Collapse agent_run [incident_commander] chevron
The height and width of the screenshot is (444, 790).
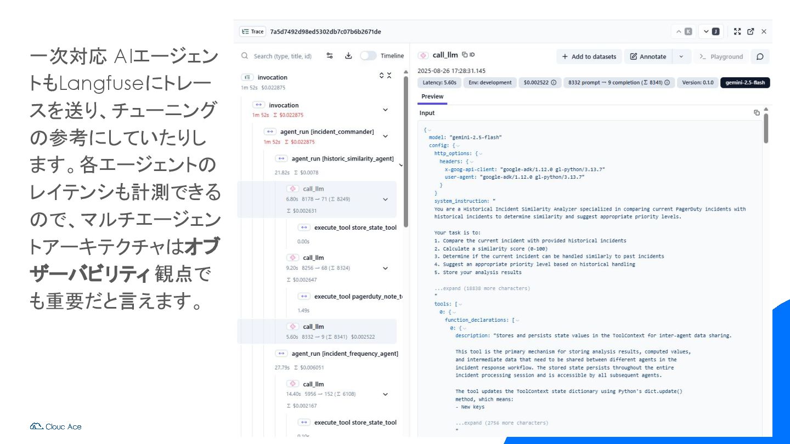(x=385, y=136)
